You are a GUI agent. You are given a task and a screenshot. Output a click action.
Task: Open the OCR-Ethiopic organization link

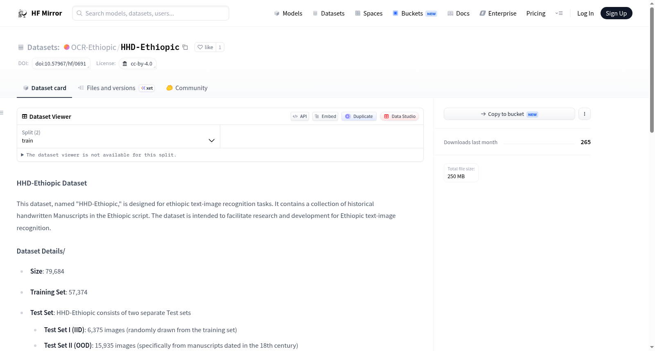[94, 47]
